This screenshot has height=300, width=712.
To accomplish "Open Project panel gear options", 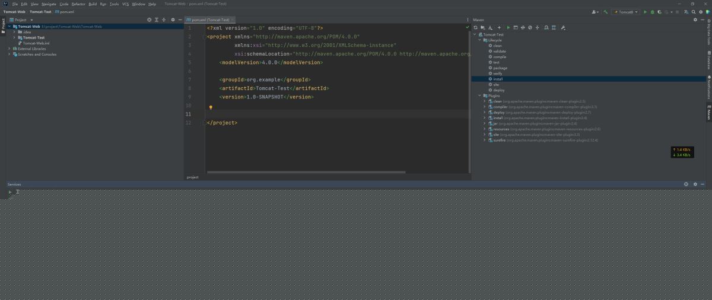I will coord(173,20).
